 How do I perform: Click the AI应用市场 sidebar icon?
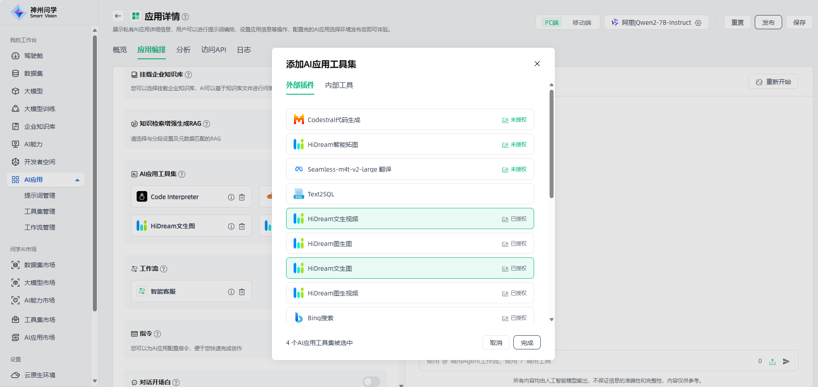15,337
